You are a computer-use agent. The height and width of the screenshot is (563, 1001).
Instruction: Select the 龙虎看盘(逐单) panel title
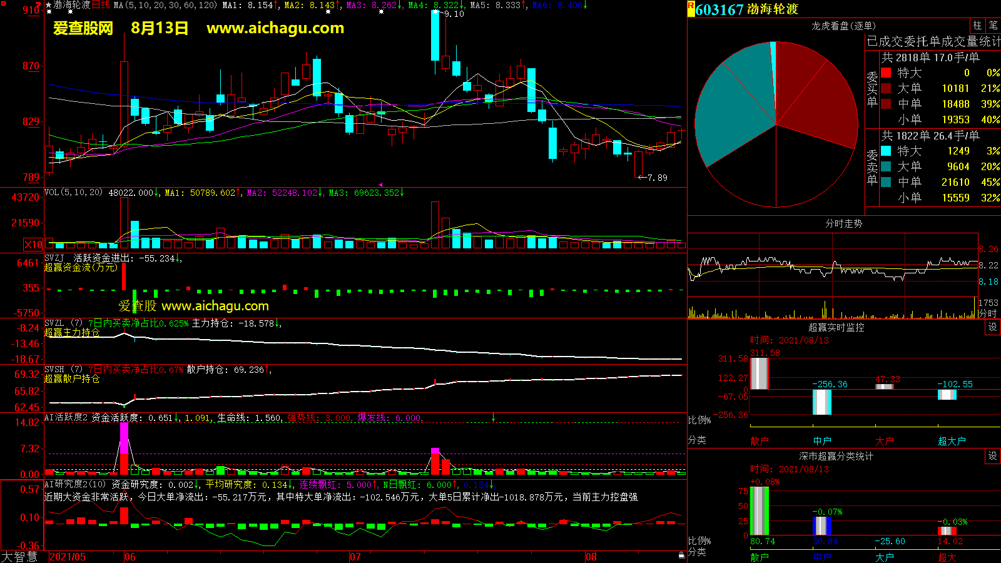843,26
